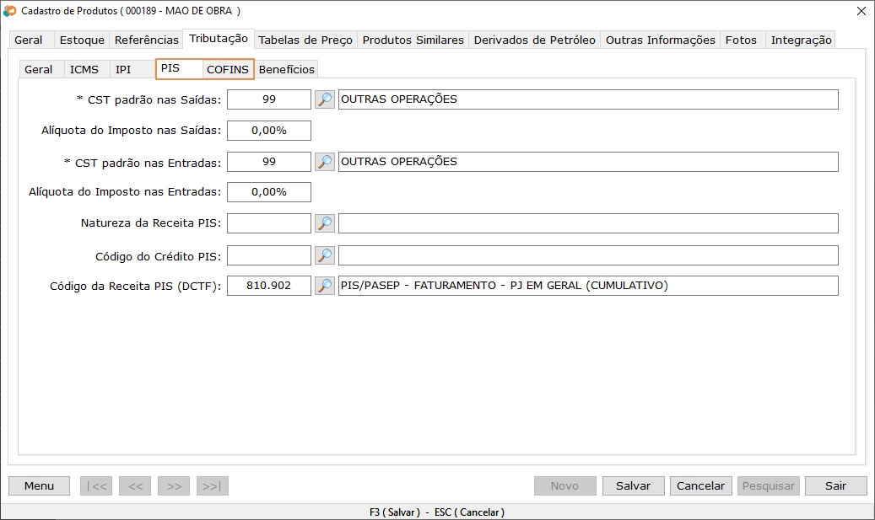
Task: Open the Natureza da Receita PIS search
Action: pyautogui.click(x=325, y=223)
